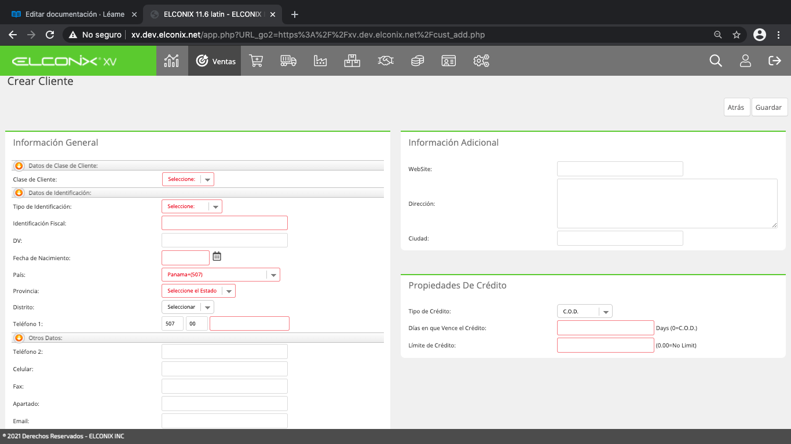Open the Ventas menu
This screenshot has width=791, height=444.
216,61
